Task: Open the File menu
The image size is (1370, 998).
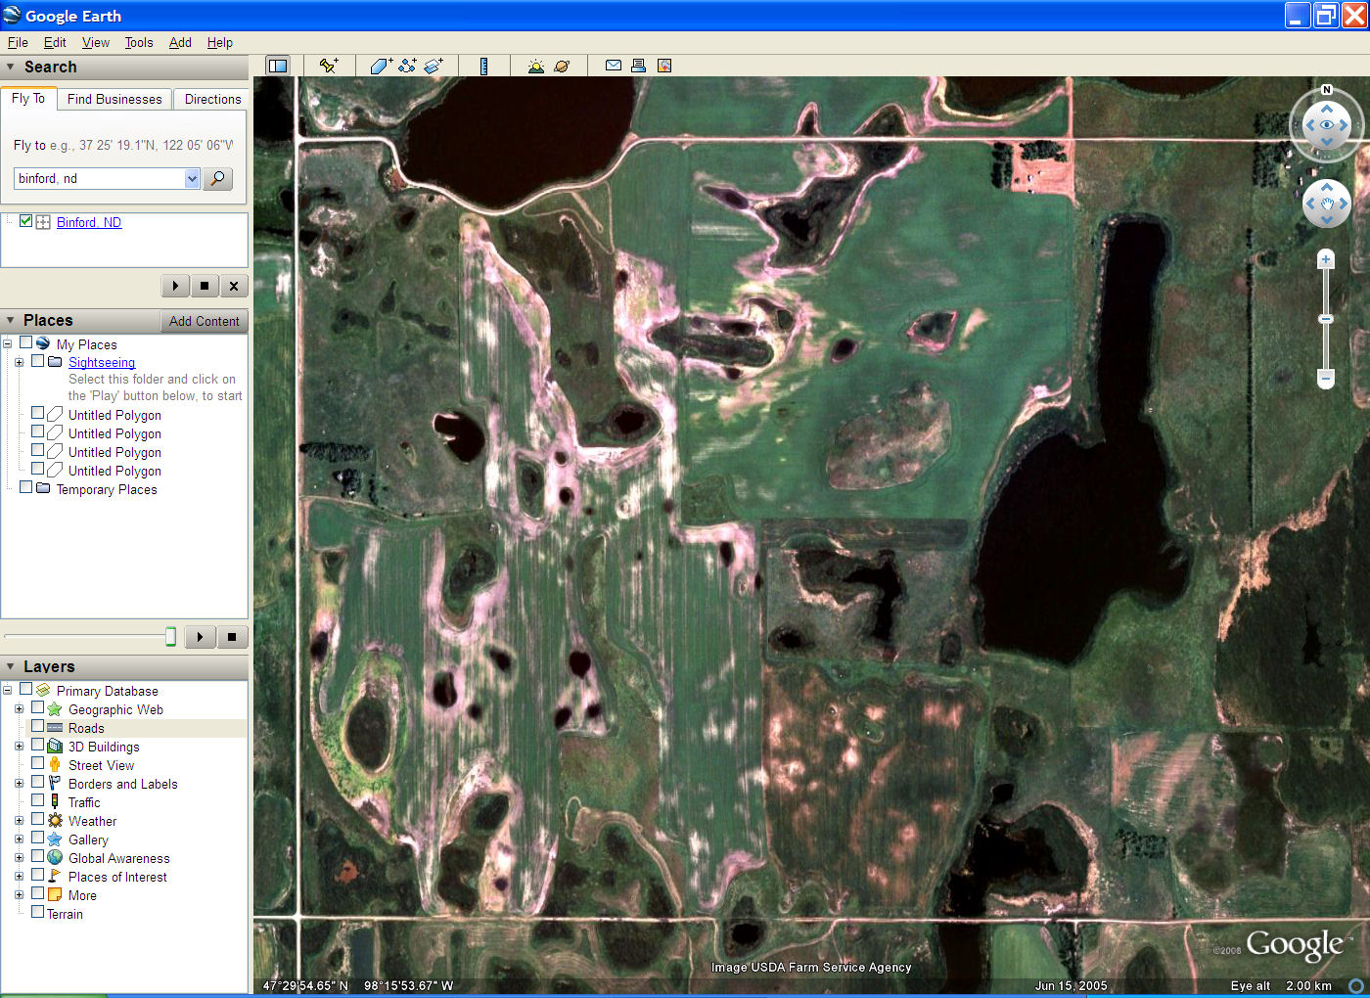Action: point(18,42)
